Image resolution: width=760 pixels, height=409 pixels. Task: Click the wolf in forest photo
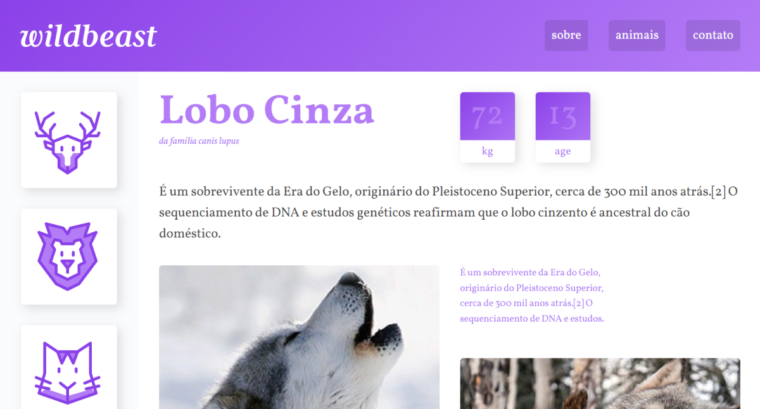tap(600, 384)
